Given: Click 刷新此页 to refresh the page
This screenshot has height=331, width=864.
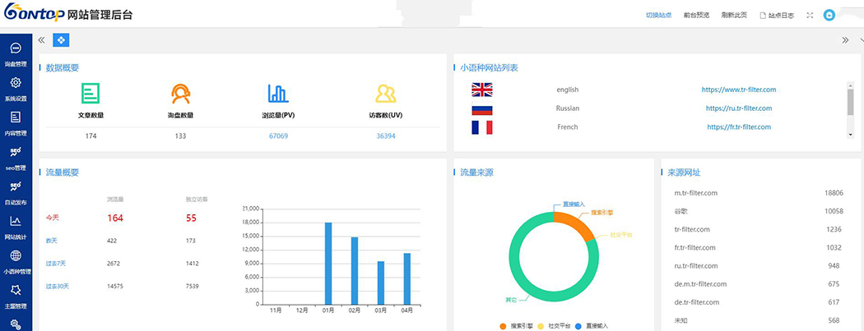Looking at the screenshot, I should point(733,15).
